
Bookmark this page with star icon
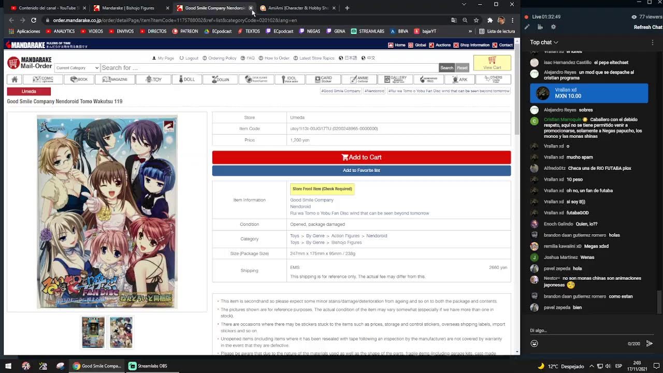(476, 20)
